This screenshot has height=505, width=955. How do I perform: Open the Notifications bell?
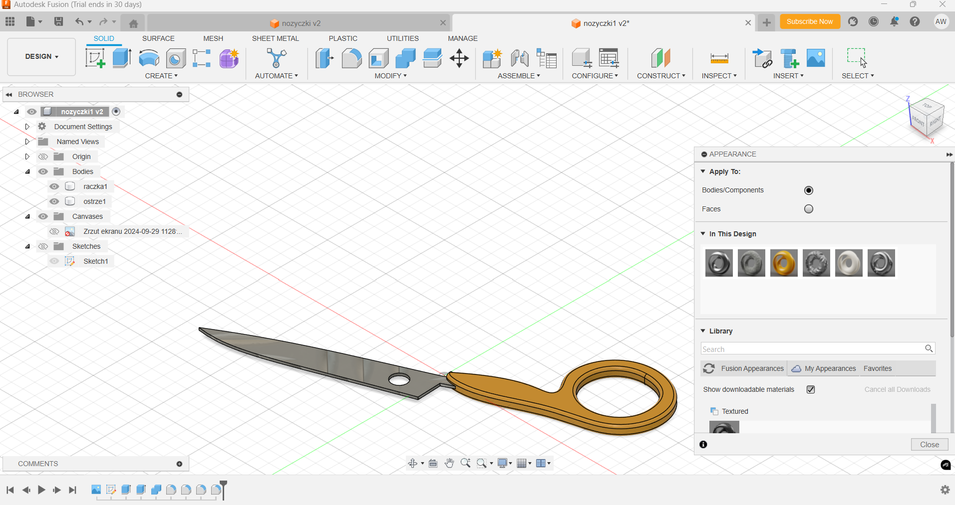[894, 21]
